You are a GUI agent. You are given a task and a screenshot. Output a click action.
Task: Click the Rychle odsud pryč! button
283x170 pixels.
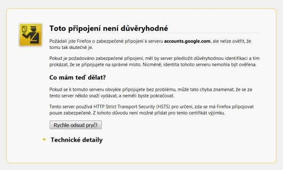pyautogui.click(x=75, y=125)
